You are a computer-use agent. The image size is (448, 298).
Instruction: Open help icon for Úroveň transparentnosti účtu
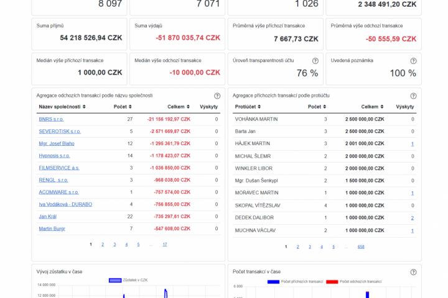tap(315, 61)
